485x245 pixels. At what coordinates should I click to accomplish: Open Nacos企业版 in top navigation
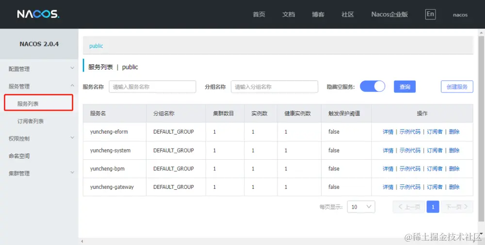(389, 15)
